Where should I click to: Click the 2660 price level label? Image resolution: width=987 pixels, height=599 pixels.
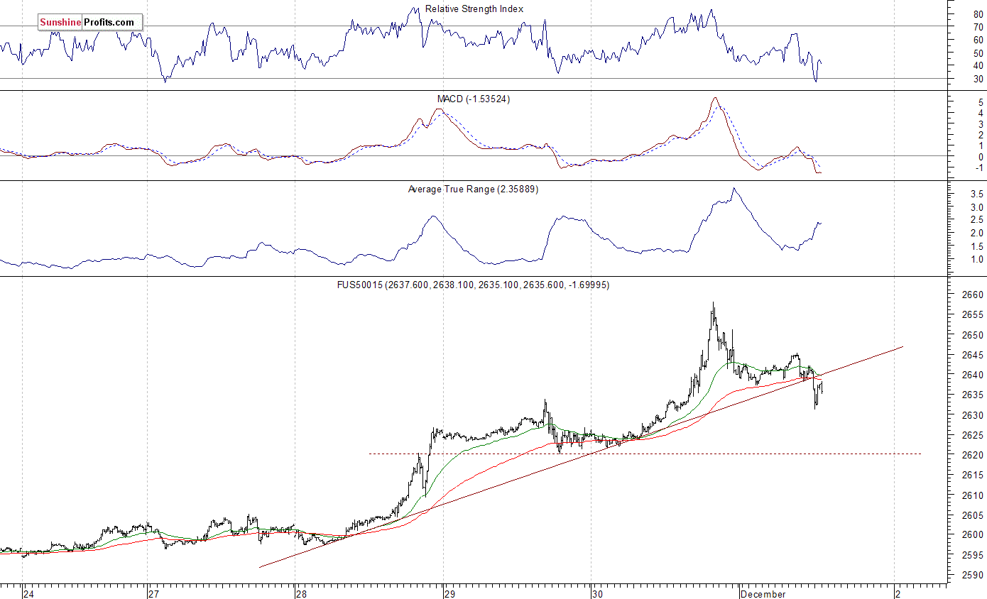coord(972,295)
